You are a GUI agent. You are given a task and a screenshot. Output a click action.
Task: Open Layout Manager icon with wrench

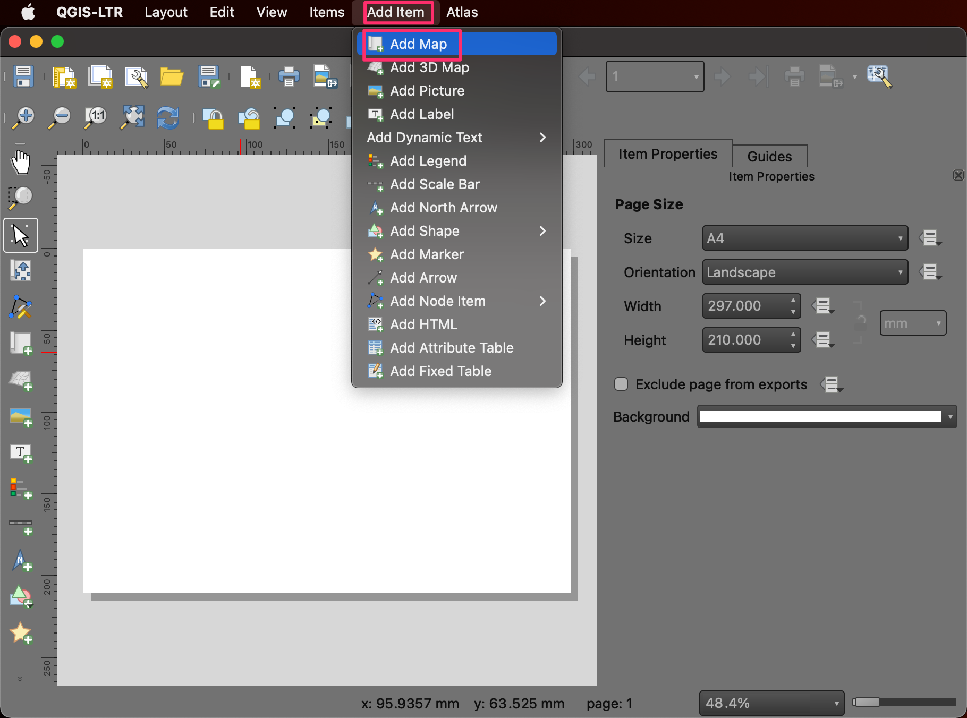(x=137, y=76)
